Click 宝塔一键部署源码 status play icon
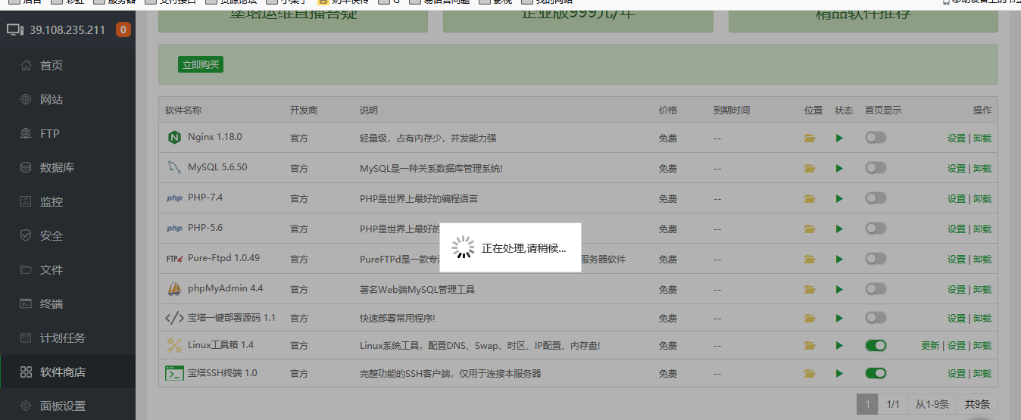This screenshot has width=1021, height=420. [x=839, y=318]
